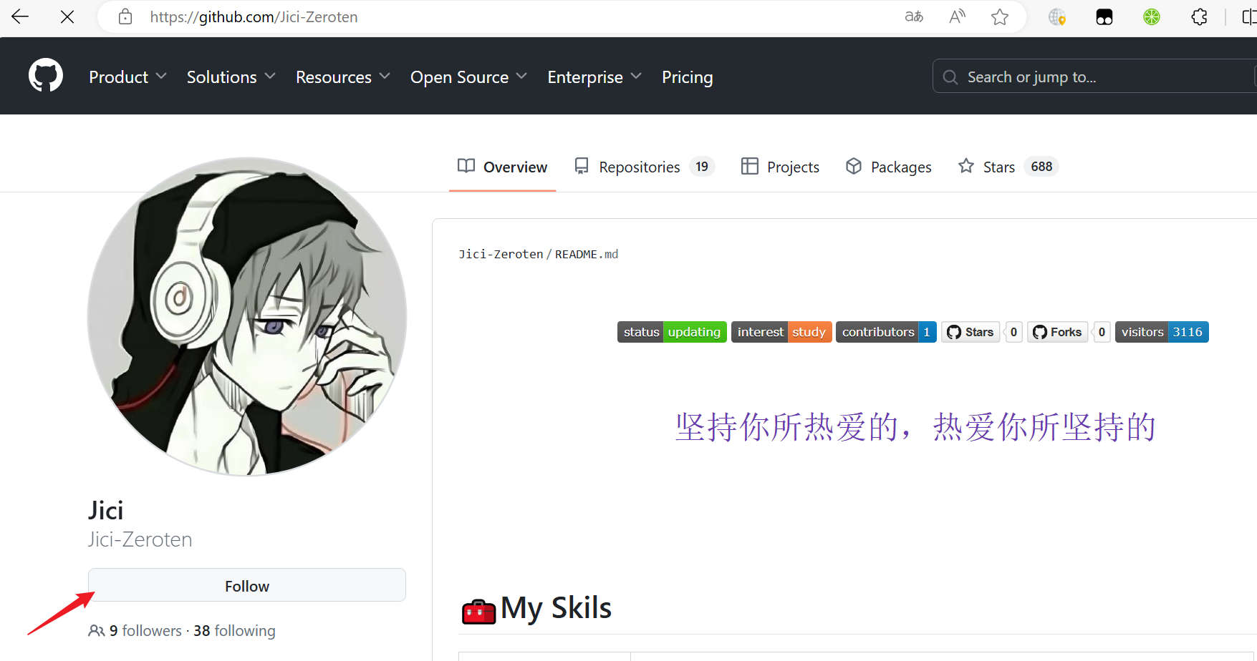Click the search magnifier icon

tap(950, 77)
